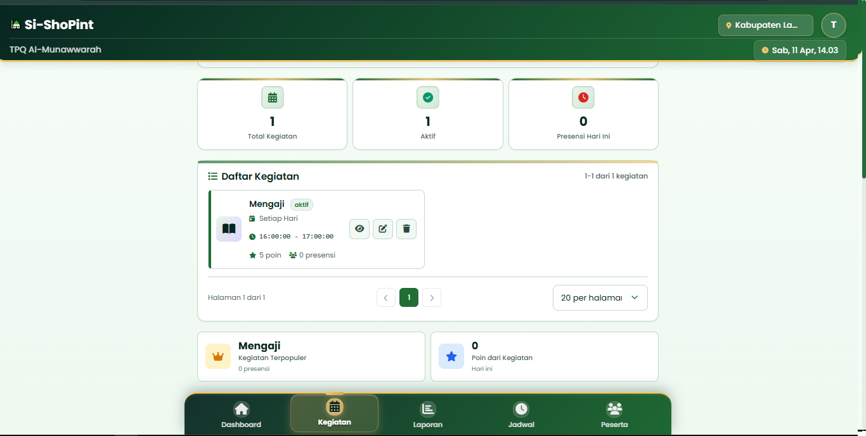
Task: Open the user profile avatar T
Action: (x=833, y=25)
